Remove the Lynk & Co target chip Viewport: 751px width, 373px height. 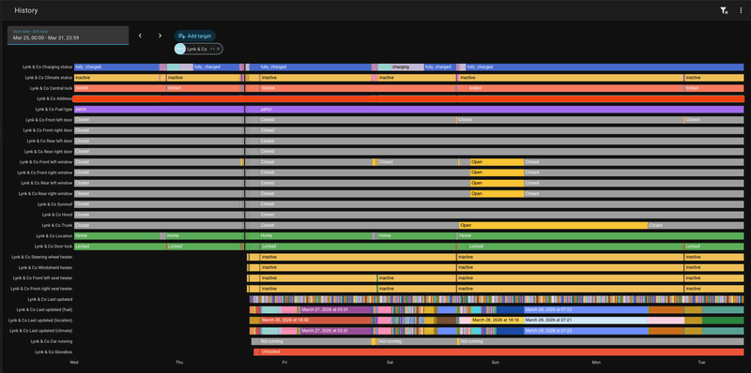pyautogui.click(x=218, y=49)
